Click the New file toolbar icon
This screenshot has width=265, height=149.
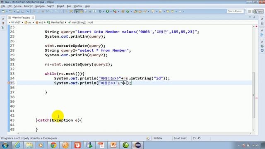[x=3, y=11]
